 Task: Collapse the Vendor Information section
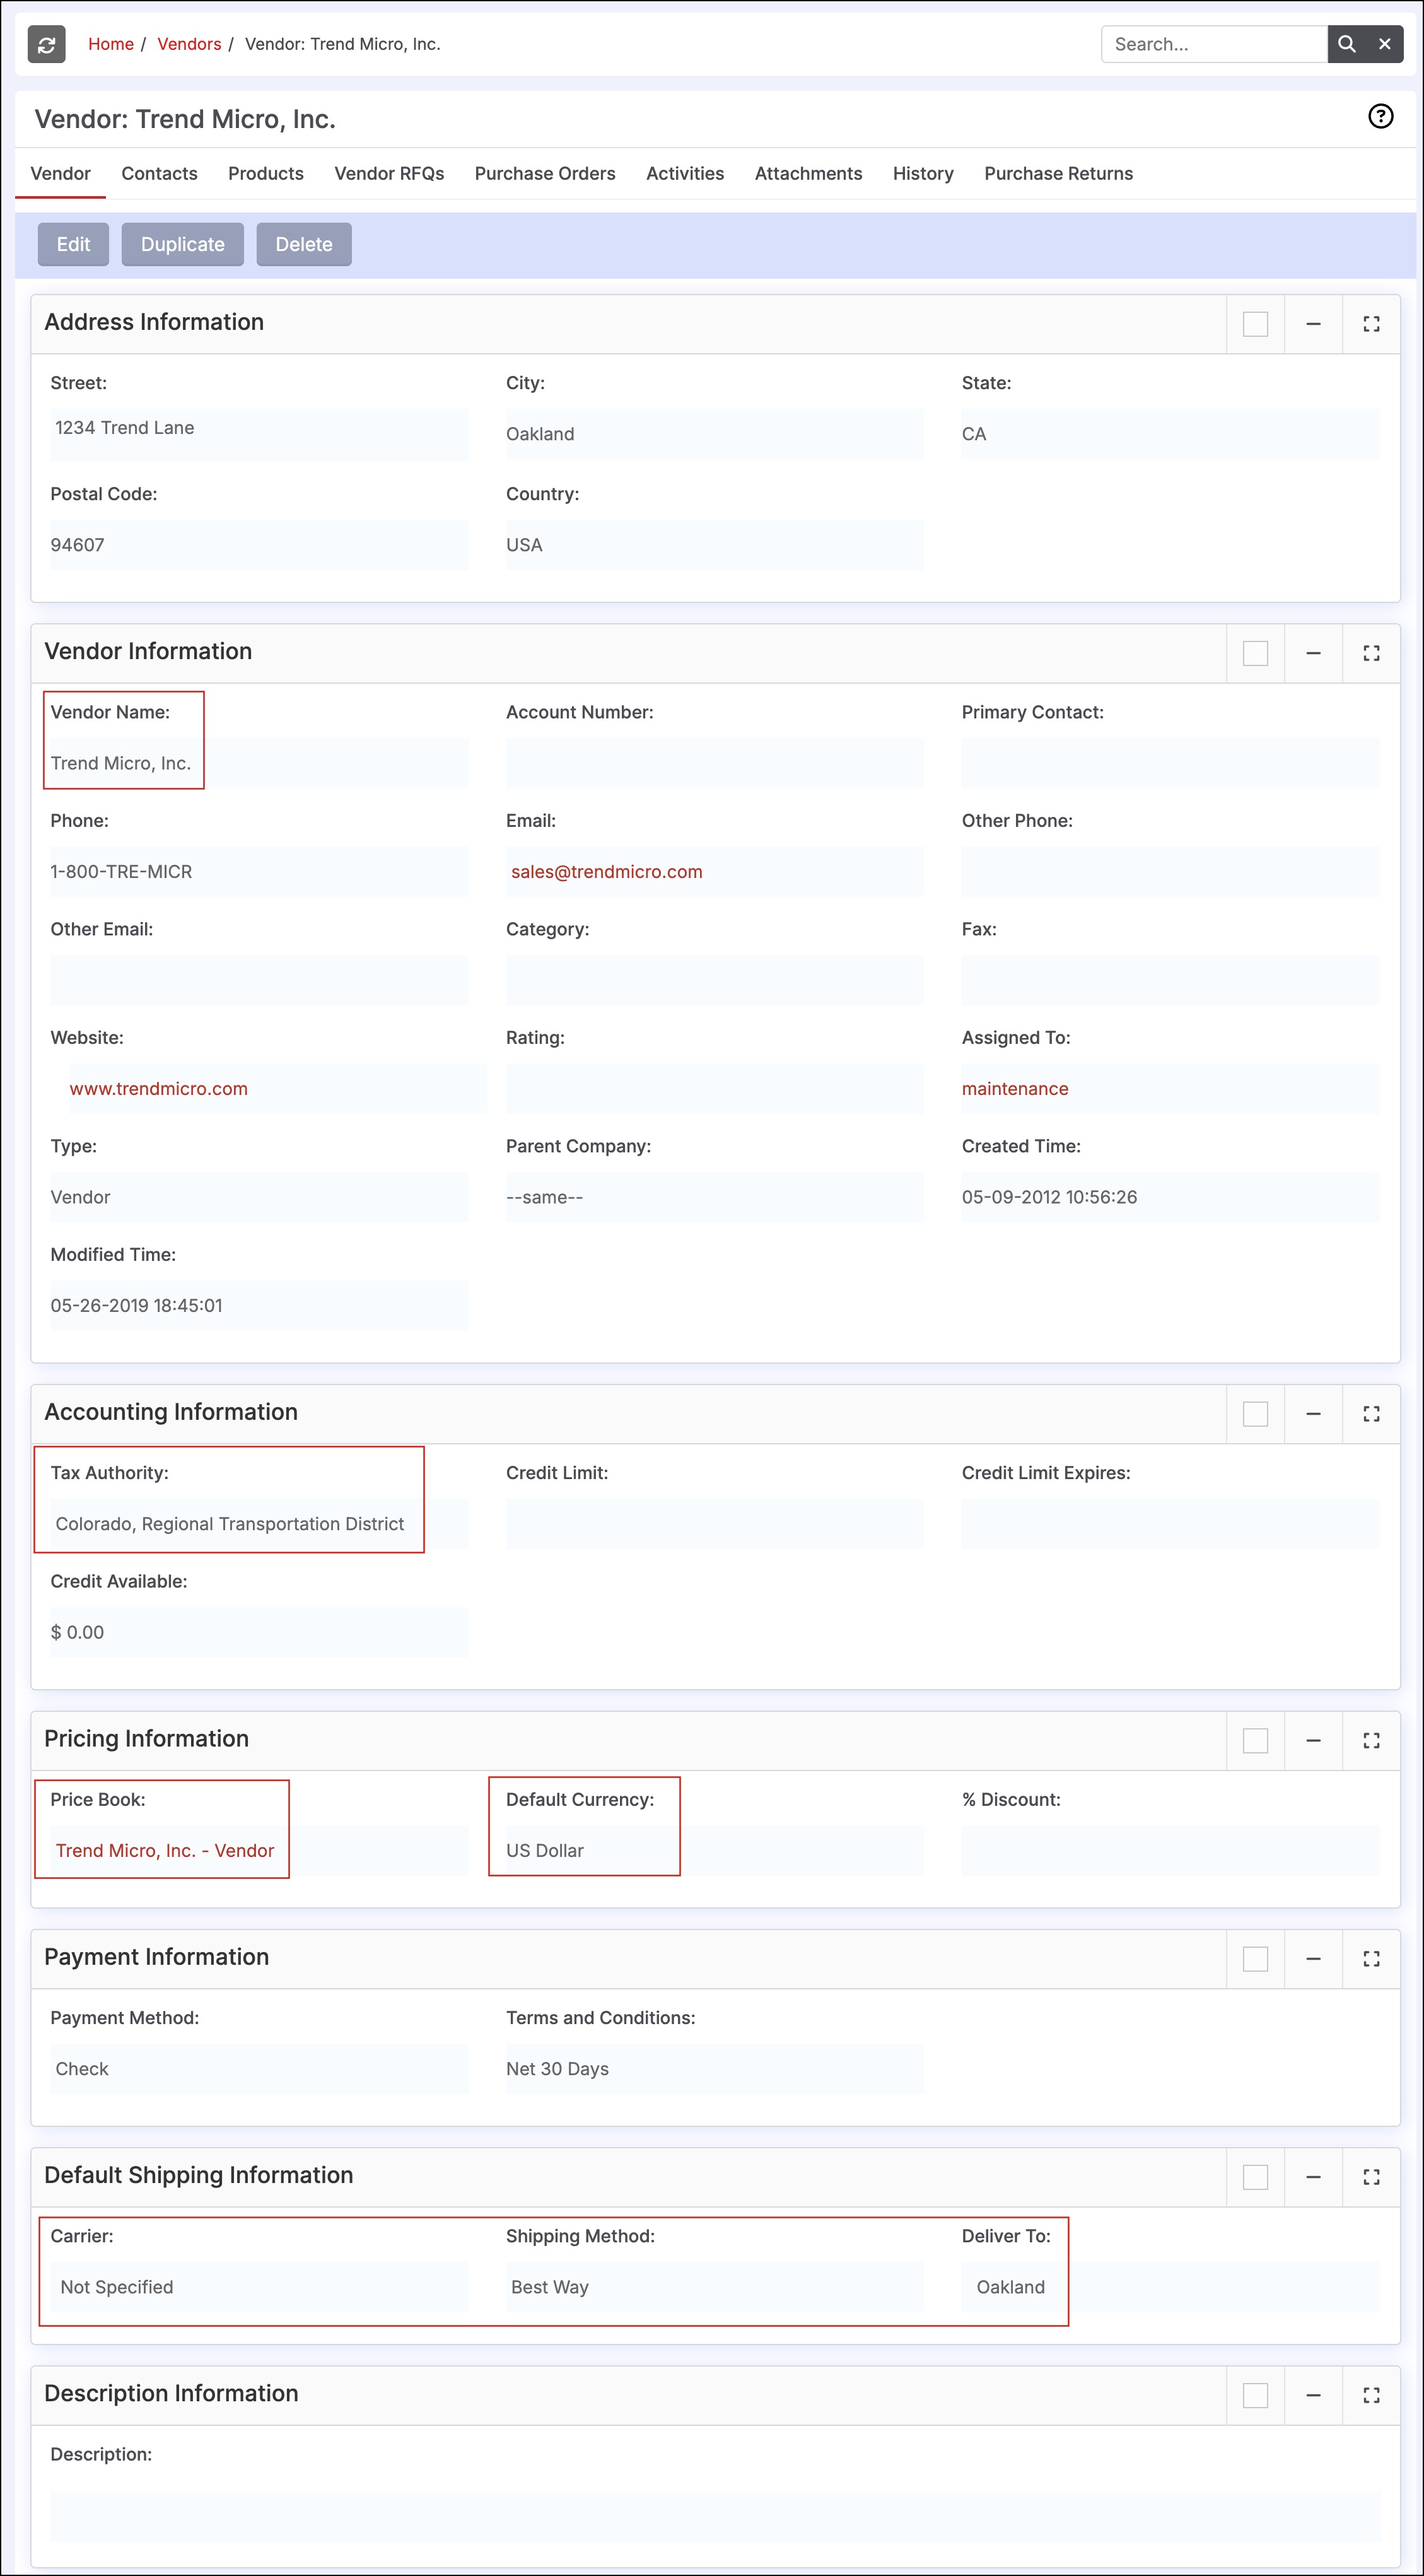[1313, 653]
